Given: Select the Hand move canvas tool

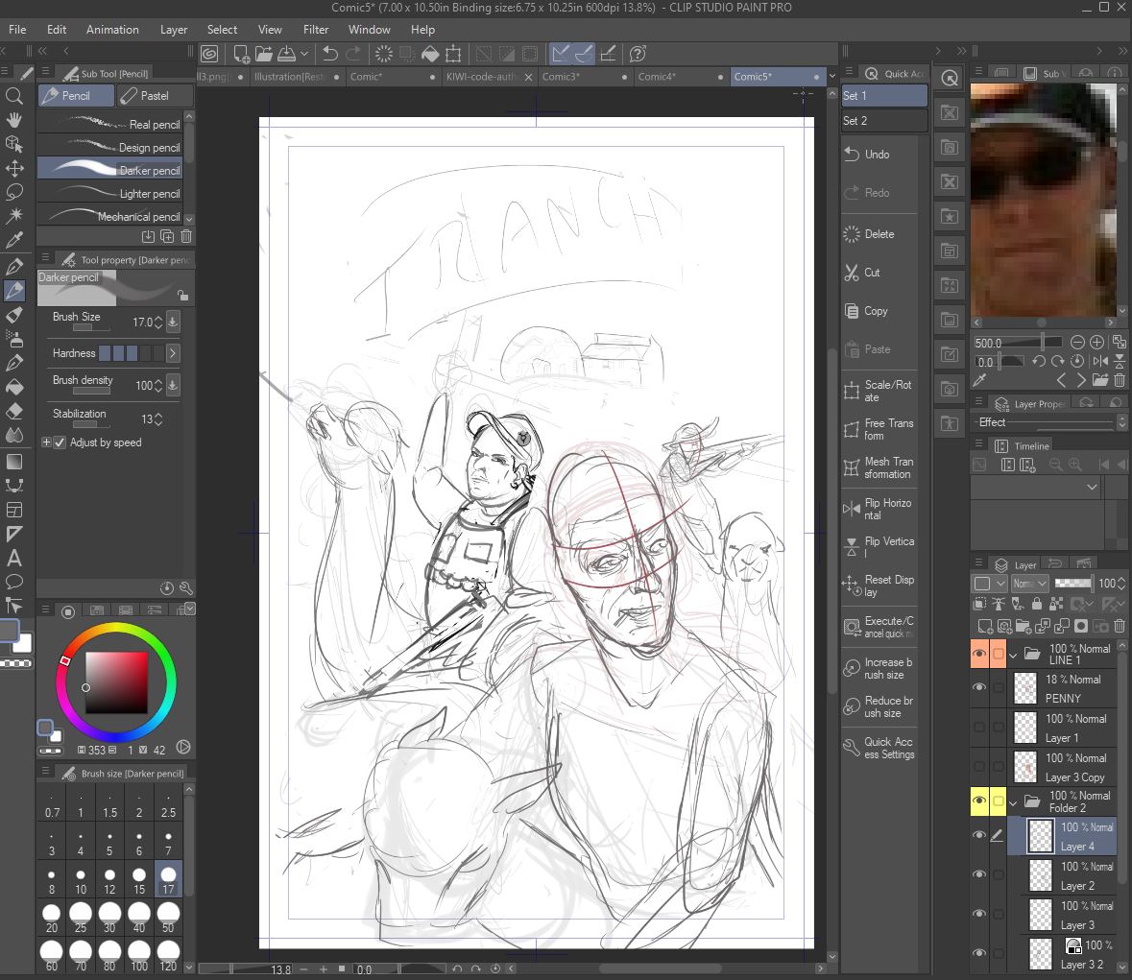Looking at the screenshot, I should coord(13,120).
